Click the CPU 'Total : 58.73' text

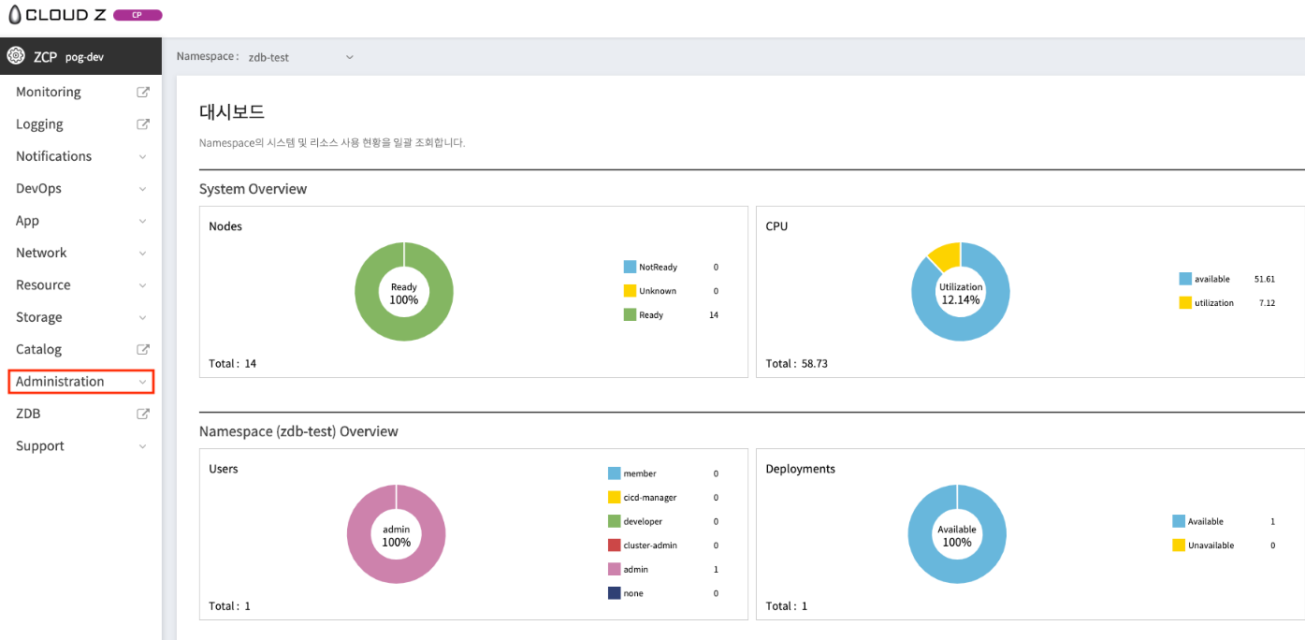796,363
